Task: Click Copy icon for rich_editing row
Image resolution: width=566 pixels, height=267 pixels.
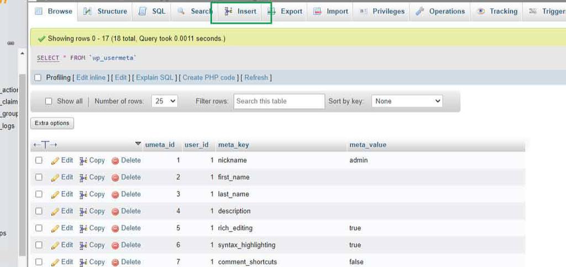Action: tap(83, 228)
